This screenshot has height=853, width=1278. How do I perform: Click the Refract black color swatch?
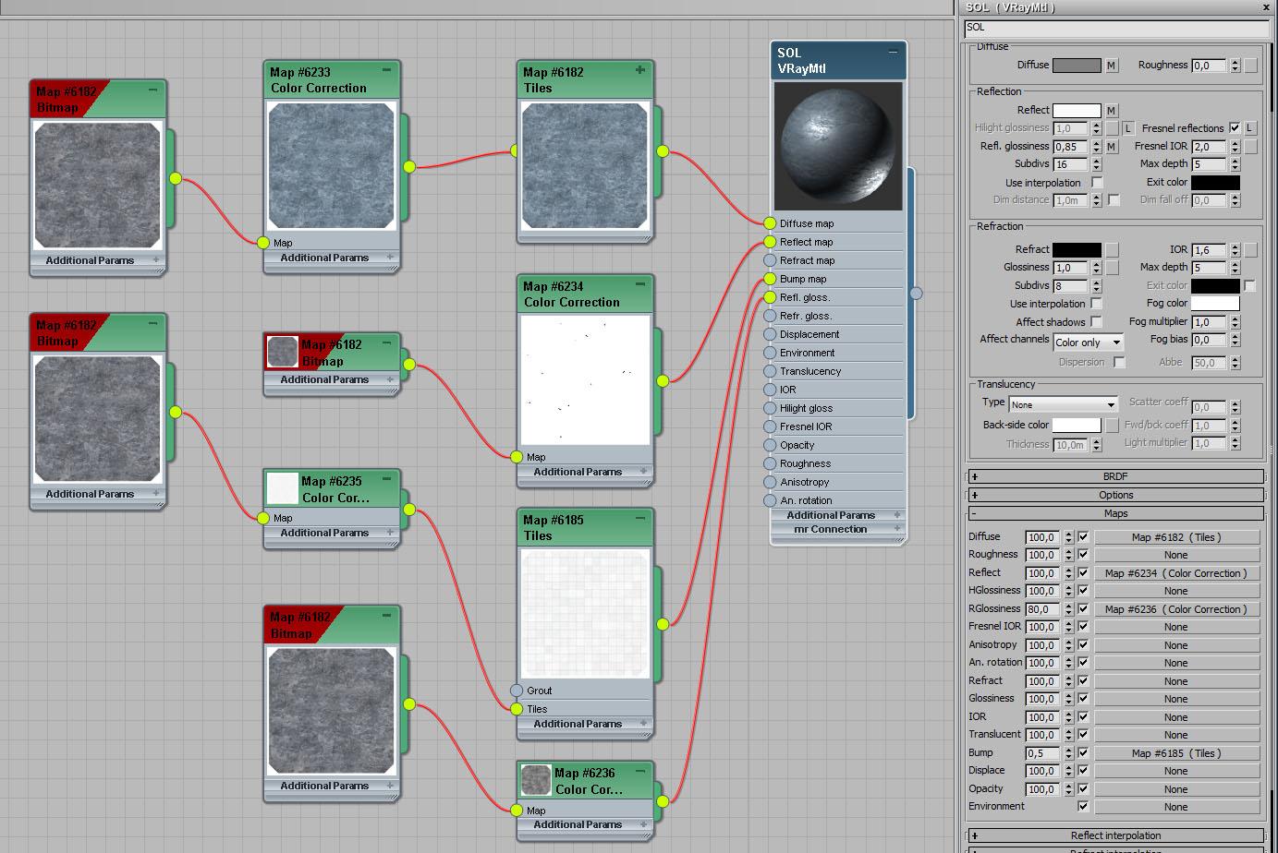(1077, 250)
